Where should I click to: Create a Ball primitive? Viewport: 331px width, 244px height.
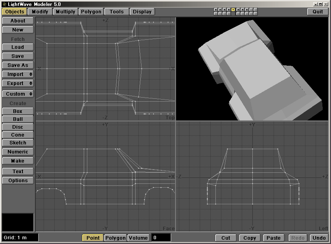point(18,119)
